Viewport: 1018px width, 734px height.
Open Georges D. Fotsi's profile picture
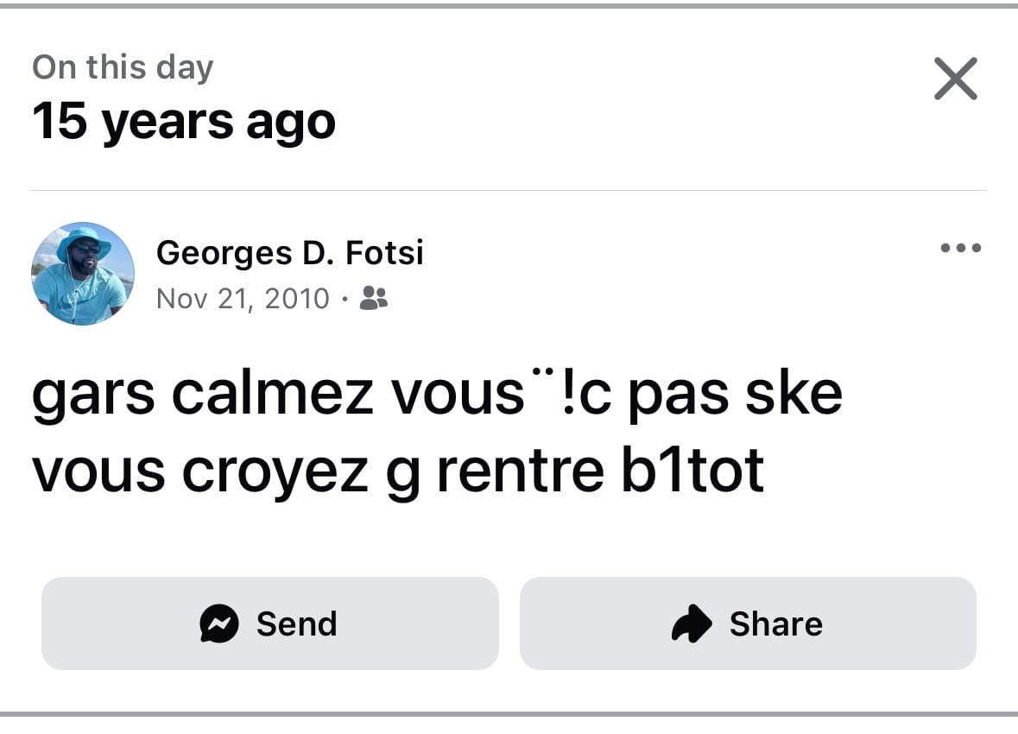[x=83, y=273]
